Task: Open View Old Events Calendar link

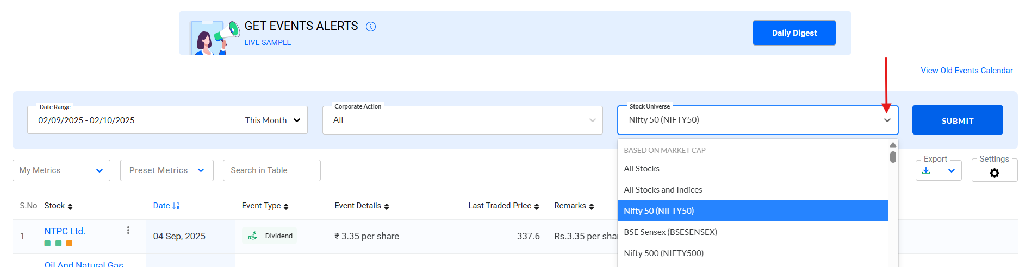Action: 967,71
